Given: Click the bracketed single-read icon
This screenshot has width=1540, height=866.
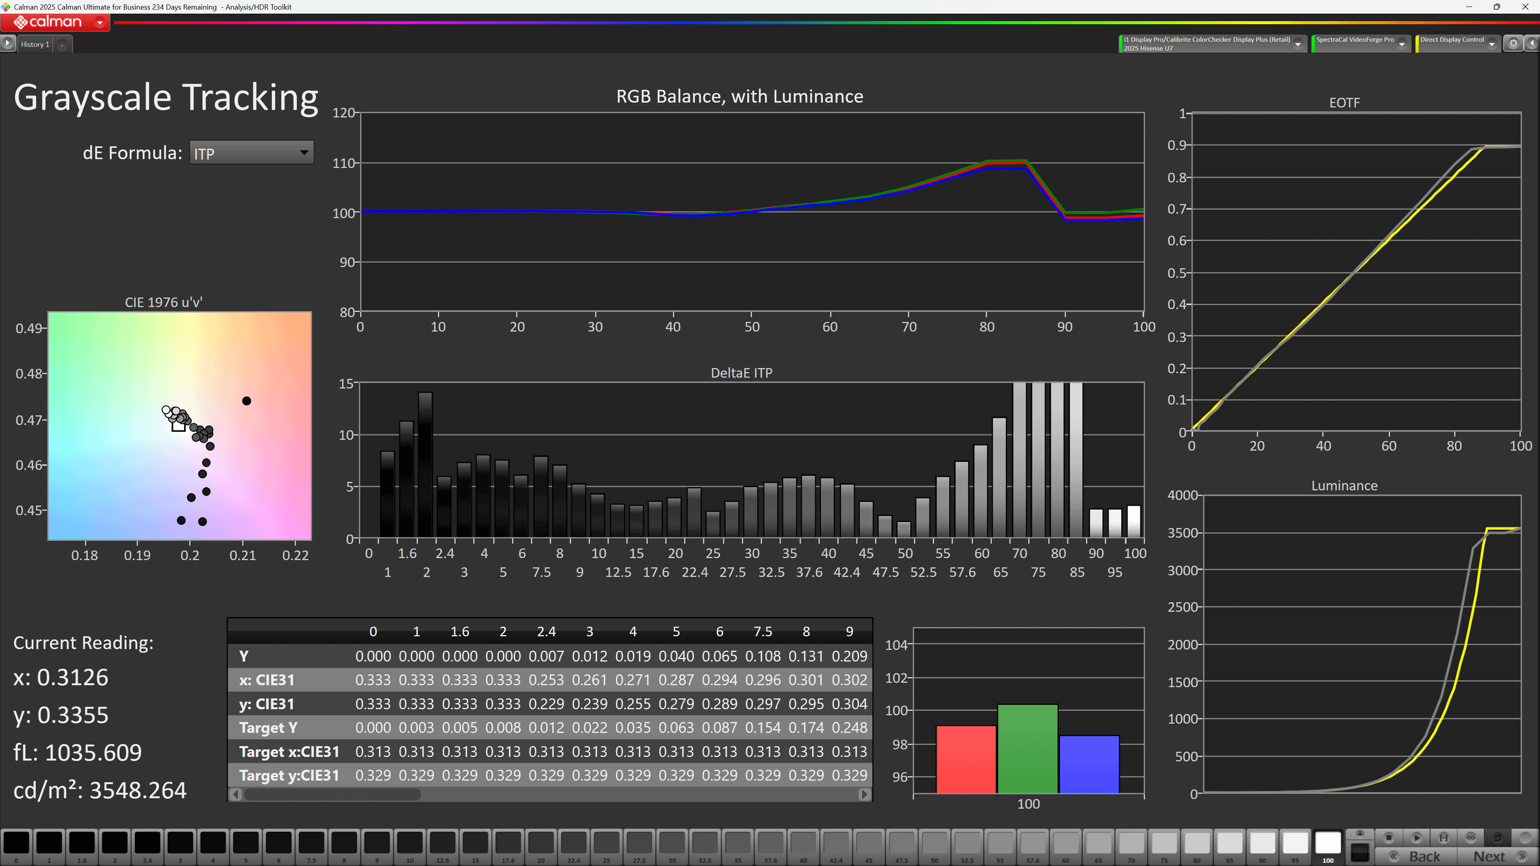Looking at the screenshot, I should coord(1444,837).
